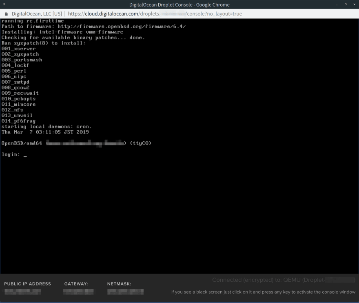Click 'Installing: intel-firmware vmm-firmware' line
The image size is (359, 303).
(x=62, y=32)
